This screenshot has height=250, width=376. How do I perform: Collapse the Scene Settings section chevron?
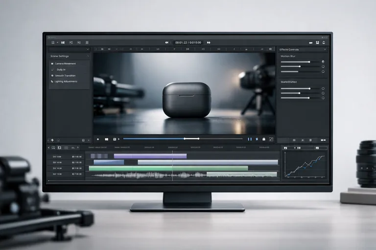(88, 56)
